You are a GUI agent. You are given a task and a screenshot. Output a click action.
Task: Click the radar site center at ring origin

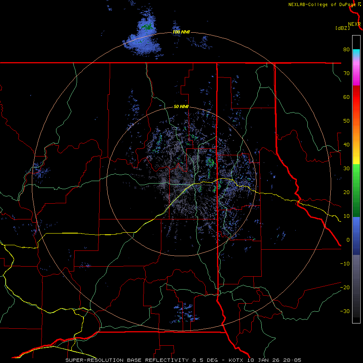pyautogui.click(x=181, y=181)
